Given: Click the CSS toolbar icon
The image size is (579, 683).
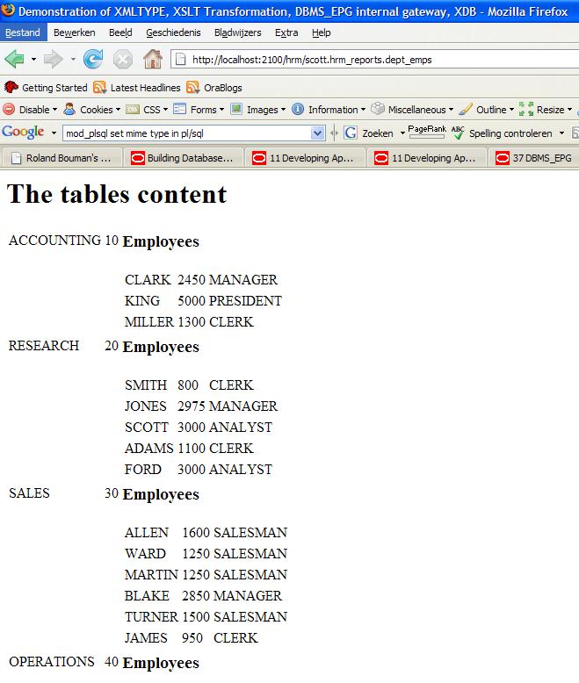Looking at the screenshot, I should (x=133, y=110).
